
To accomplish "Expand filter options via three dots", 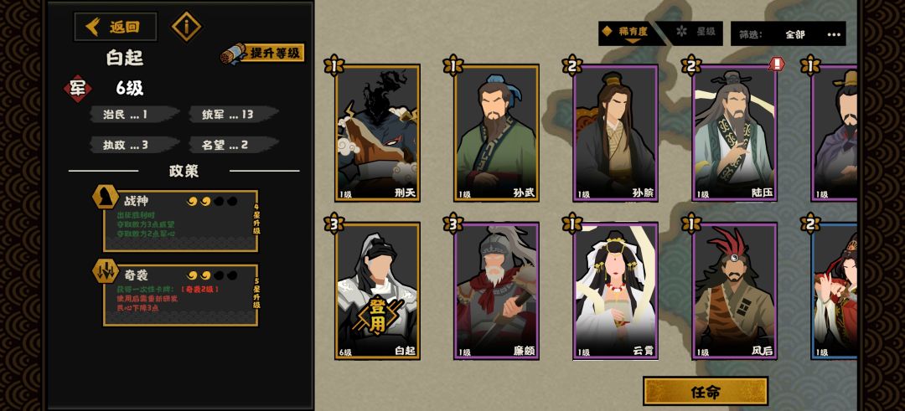I will [834, 34].
